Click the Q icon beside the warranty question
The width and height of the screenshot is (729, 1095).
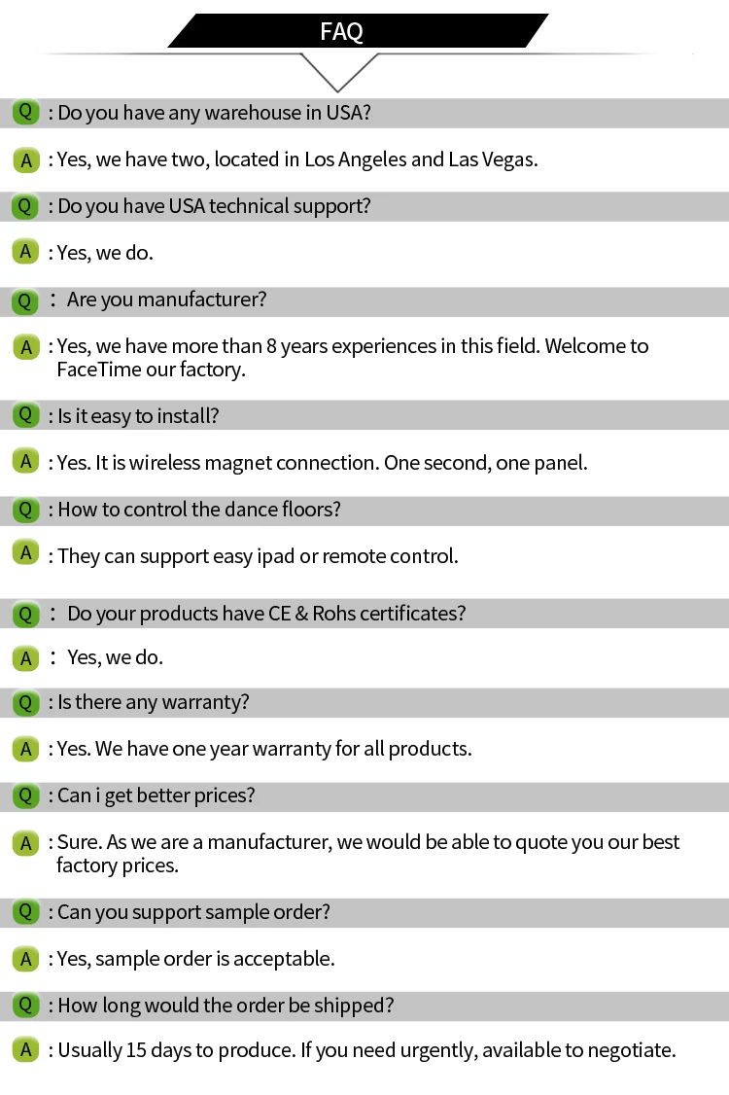tap(25, 701)
